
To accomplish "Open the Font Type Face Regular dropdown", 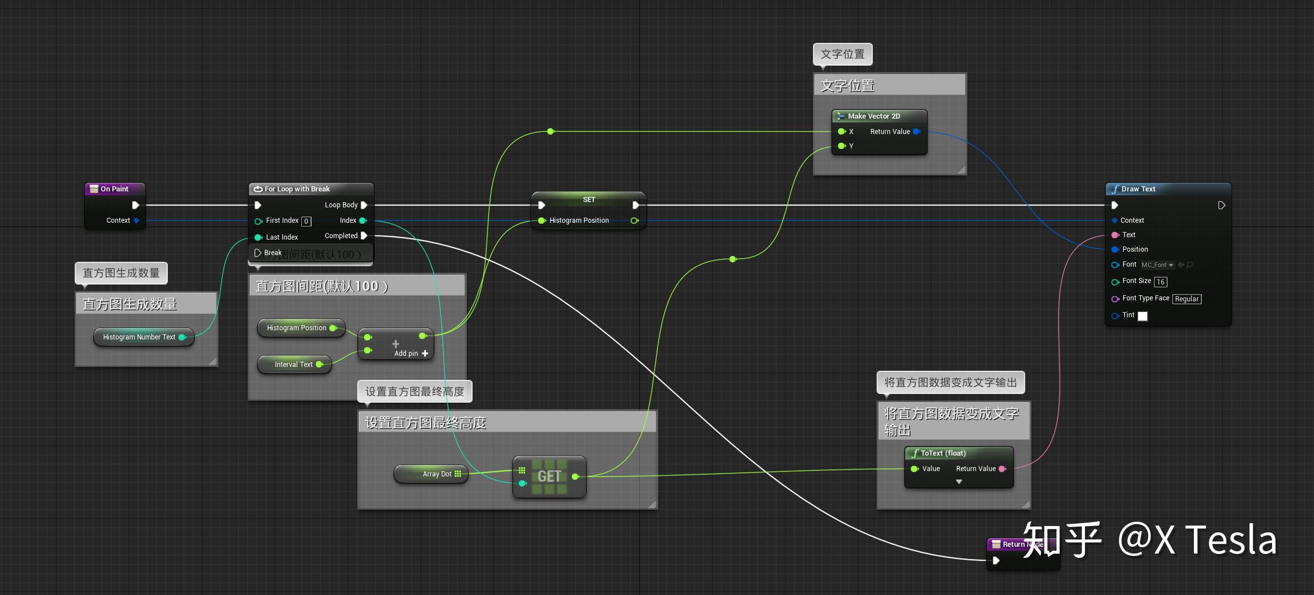I will pos(1187,299).
